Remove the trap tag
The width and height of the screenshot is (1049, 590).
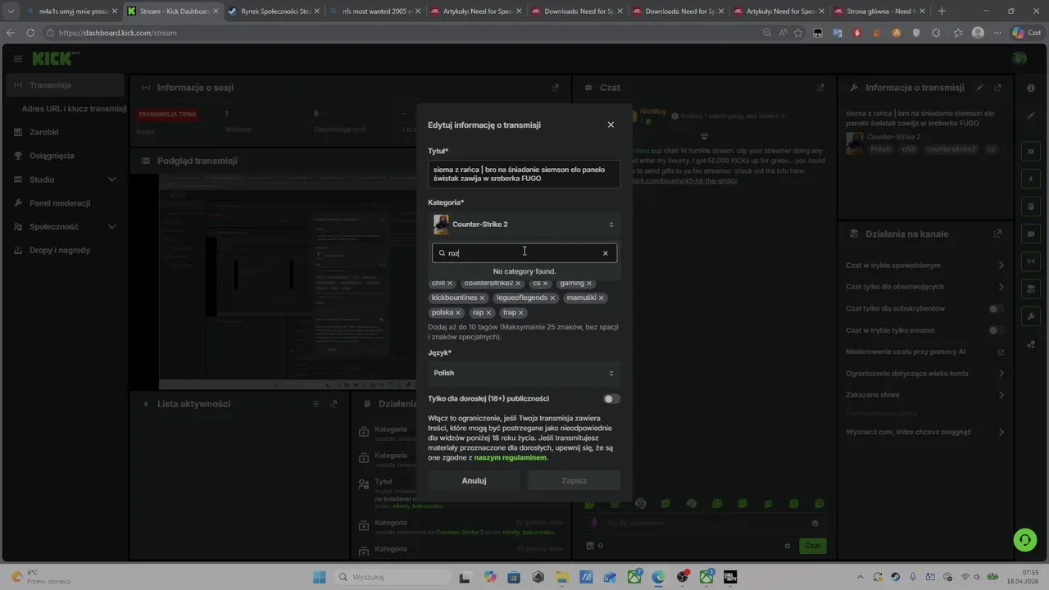[521, 313]
